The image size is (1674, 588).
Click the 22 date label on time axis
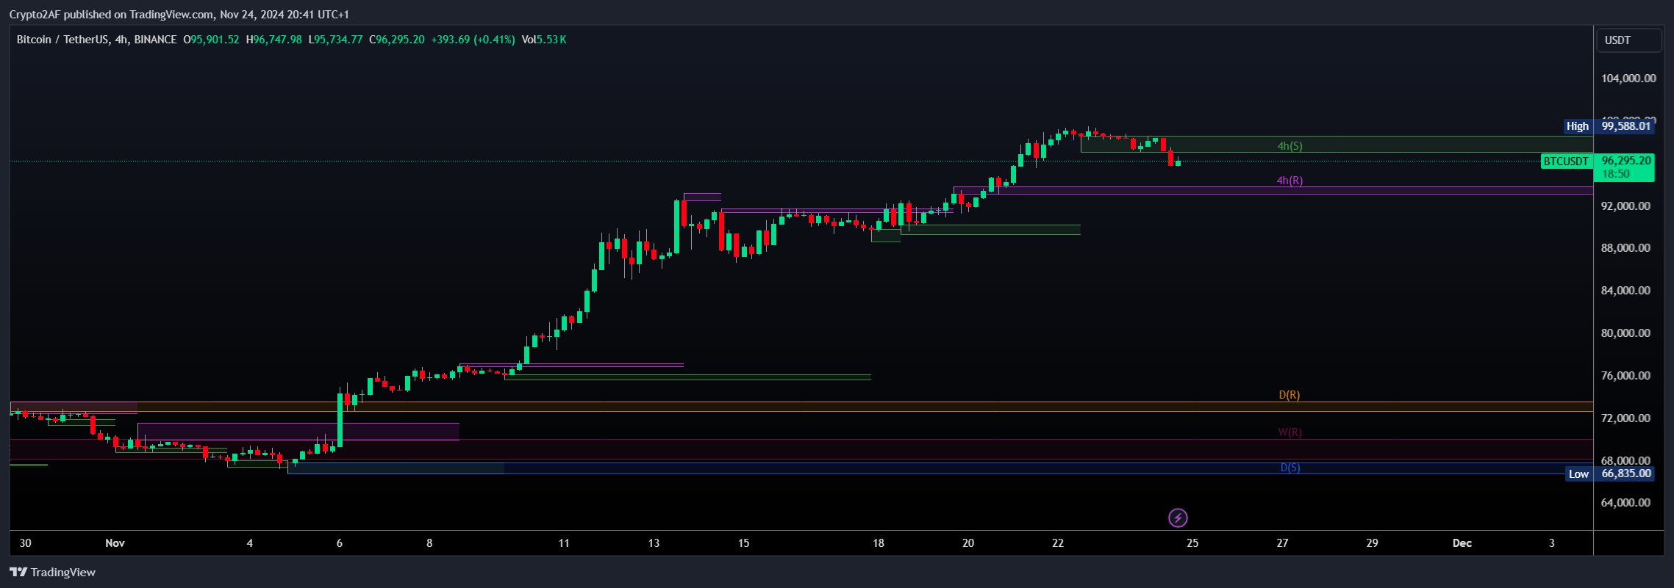[1058, 543]
